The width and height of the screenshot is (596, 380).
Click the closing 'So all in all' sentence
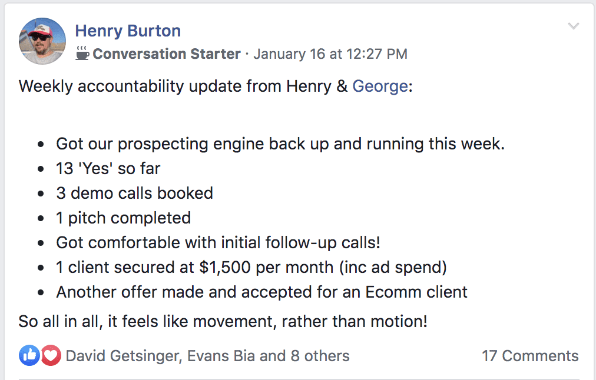(x=223, y=322)
